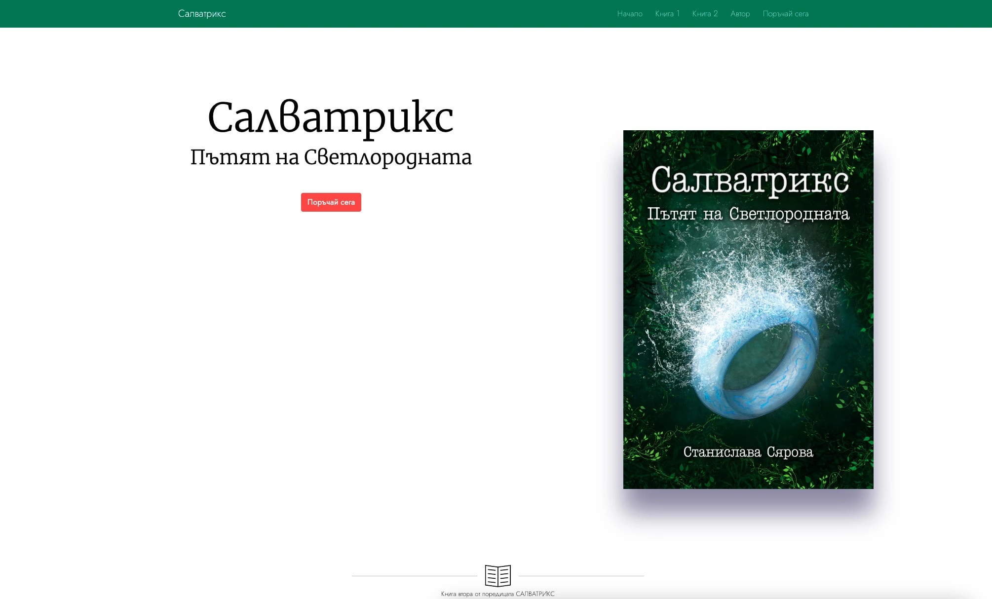The width and height of the screenshot is (992, 599).
Task: Click the horizontal line left of book icon
Action: click(x=415, y=576)
